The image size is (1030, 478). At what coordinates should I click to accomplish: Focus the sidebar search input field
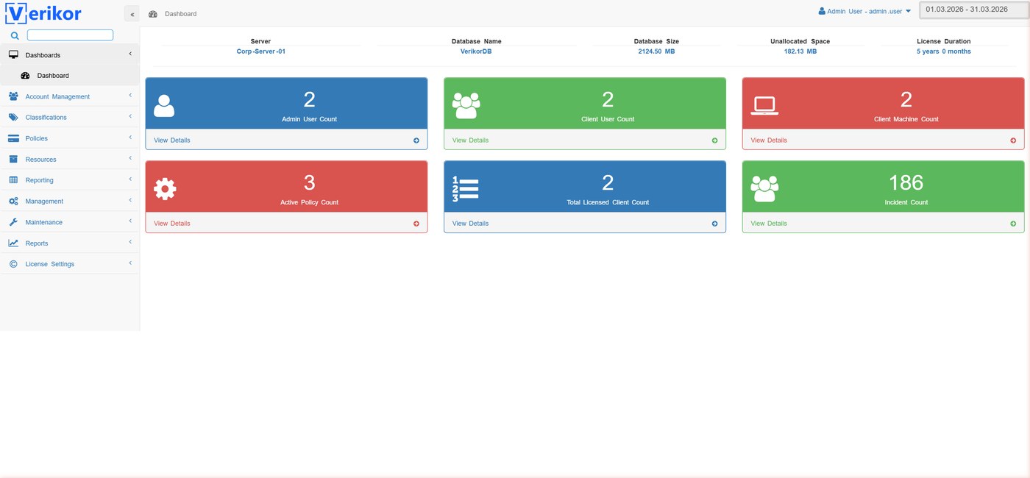point(70,35)
